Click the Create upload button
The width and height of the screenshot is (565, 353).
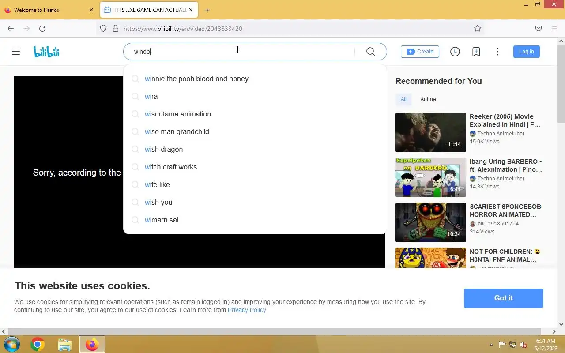(420, 52)
